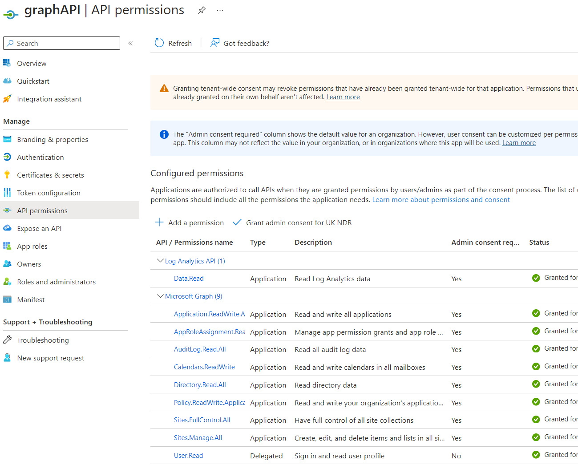This screenshot has width=578, height=465.
Task: Click the Description column header
Action: point(313,243)
